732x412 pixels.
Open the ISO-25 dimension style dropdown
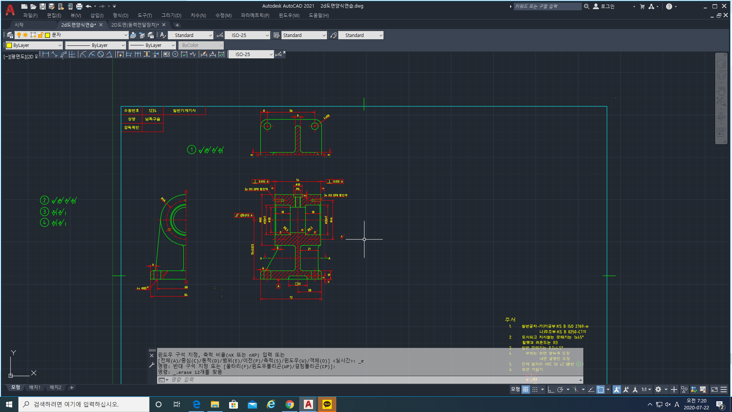pos(247,35)
